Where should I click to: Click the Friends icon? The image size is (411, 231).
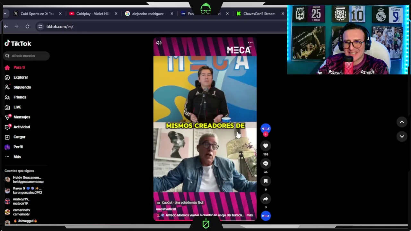[x=7, y=97]
